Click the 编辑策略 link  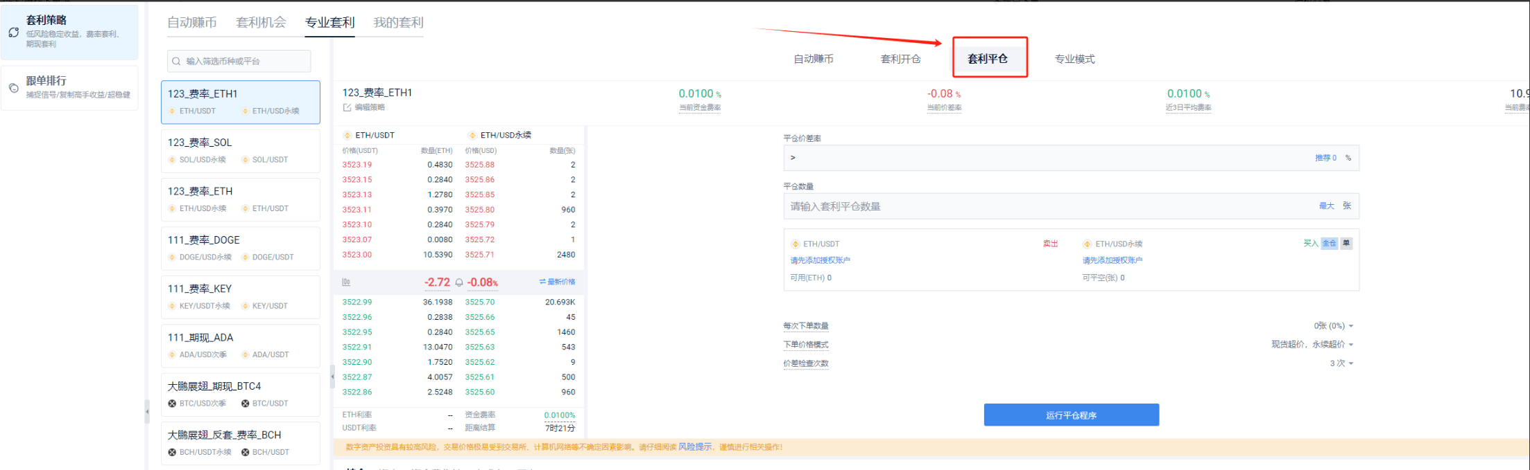370,107
